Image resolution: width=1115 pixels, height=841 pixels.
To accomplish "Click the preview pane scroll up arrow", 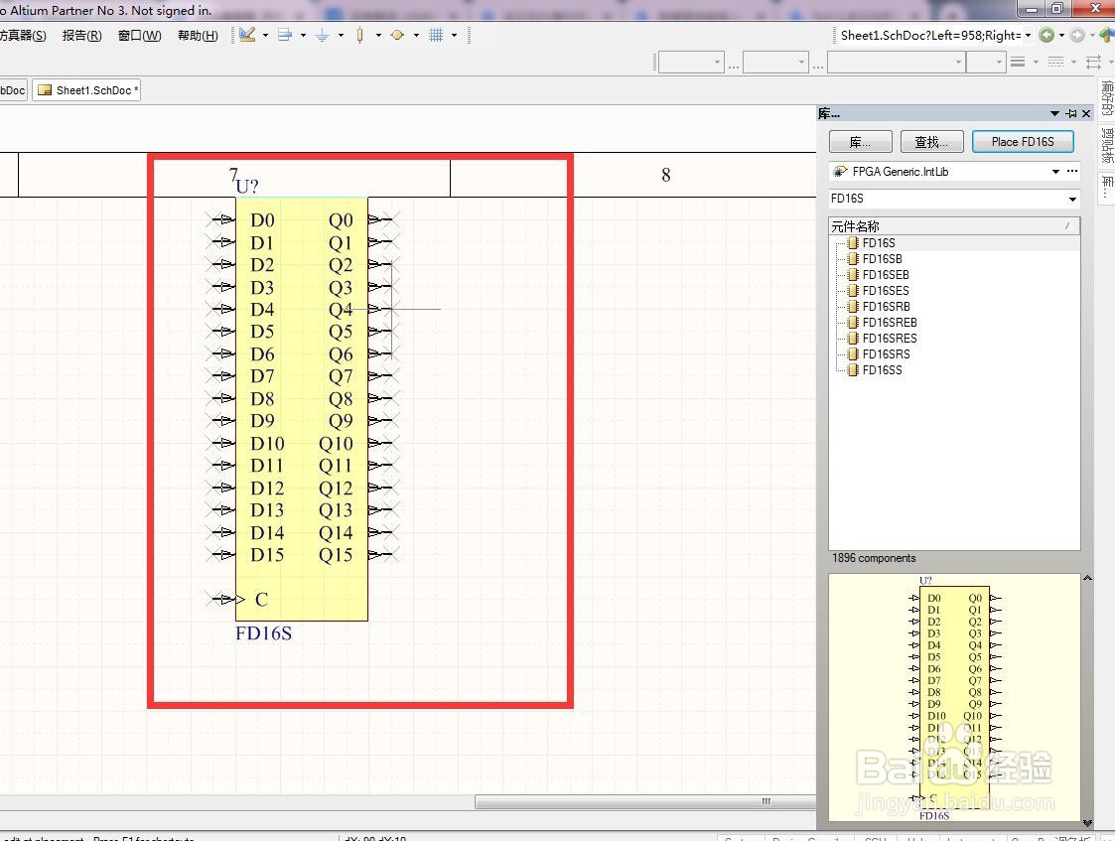I will [x=1087, y=579].
